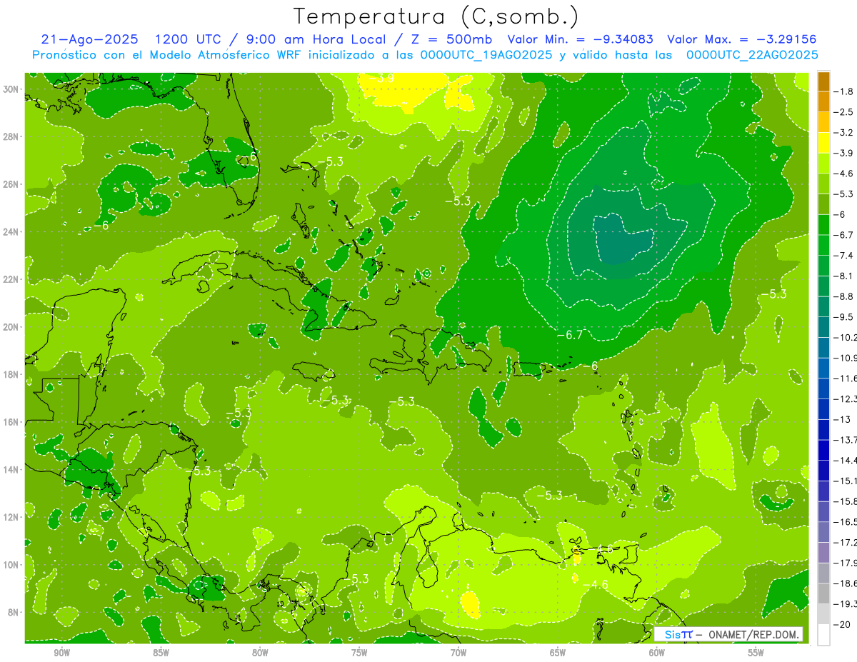The width and height of the screenshot is (857, 662).
Task: Click the '90W' longitude axis label
Action: [61, 653]
